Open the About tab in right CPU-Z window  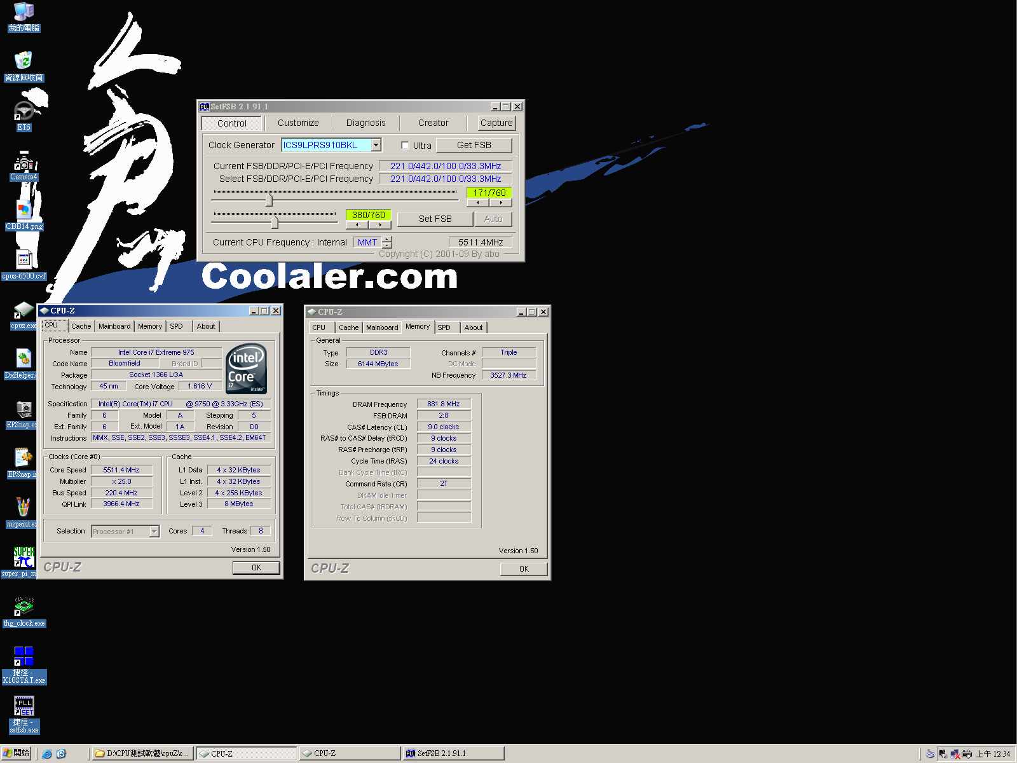tap(474, 327)
